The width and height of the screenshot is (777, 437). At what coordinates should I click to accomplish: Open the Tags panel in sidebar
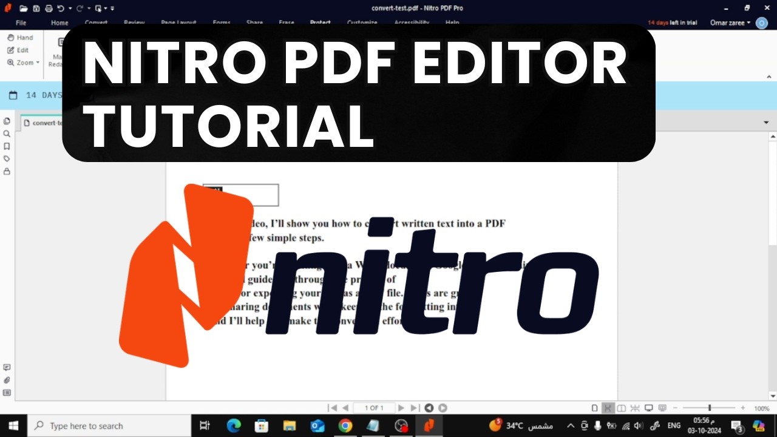click(7, 159)
